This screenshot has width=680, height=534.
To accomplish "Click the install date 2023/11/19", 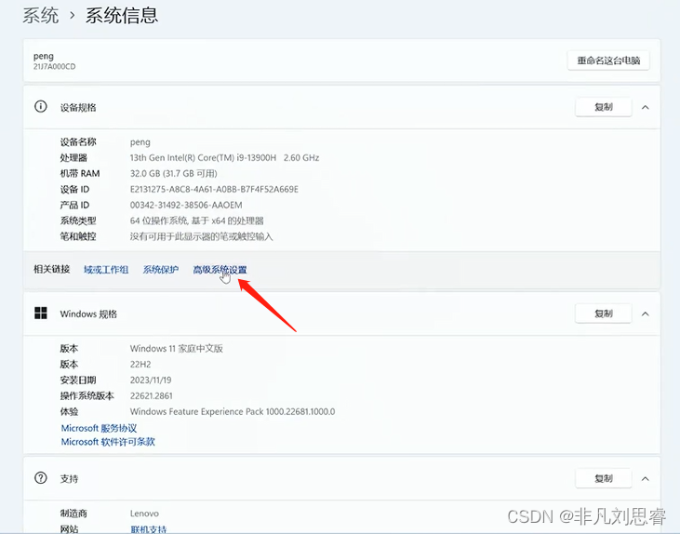I will tap(151, 380).
